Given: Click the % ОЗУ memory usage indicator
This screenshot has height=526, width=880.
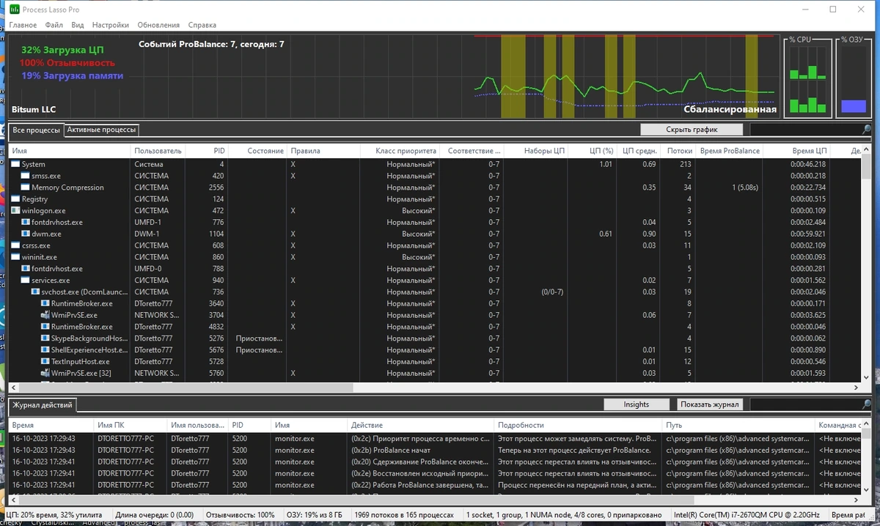Looking at the screenshot, I should [x=853, y=78].
